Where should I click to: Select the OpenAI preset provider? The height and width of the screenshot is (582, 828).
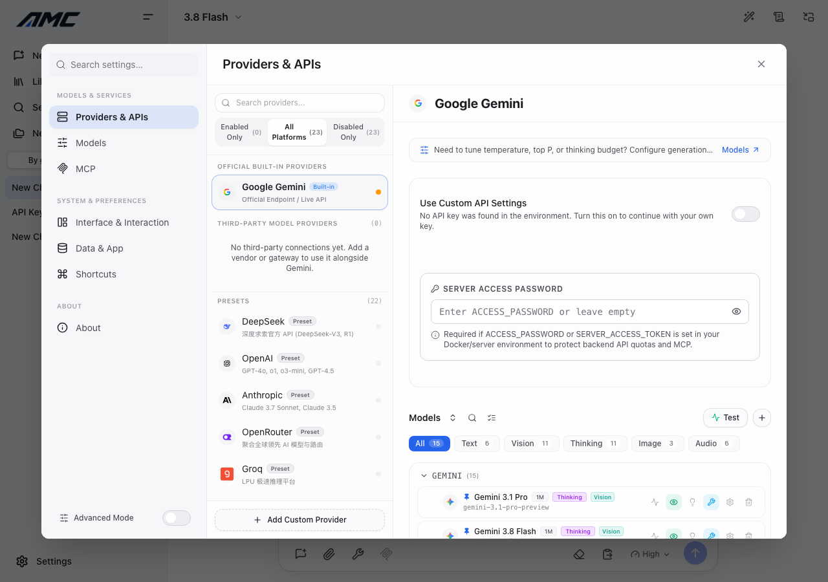(300, 364)
